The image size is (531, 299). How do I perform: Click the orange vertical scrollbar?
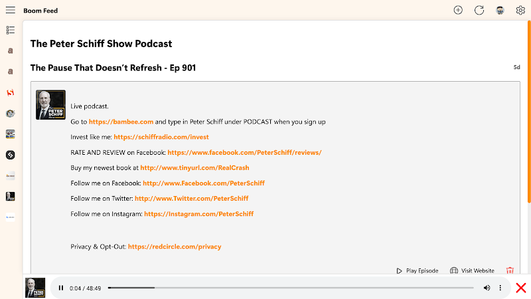pos(529,112)
